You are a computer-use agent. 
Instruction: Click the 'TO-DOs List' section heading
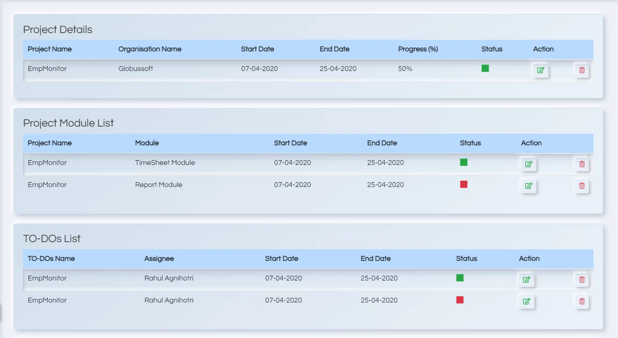tap(52, 239)
